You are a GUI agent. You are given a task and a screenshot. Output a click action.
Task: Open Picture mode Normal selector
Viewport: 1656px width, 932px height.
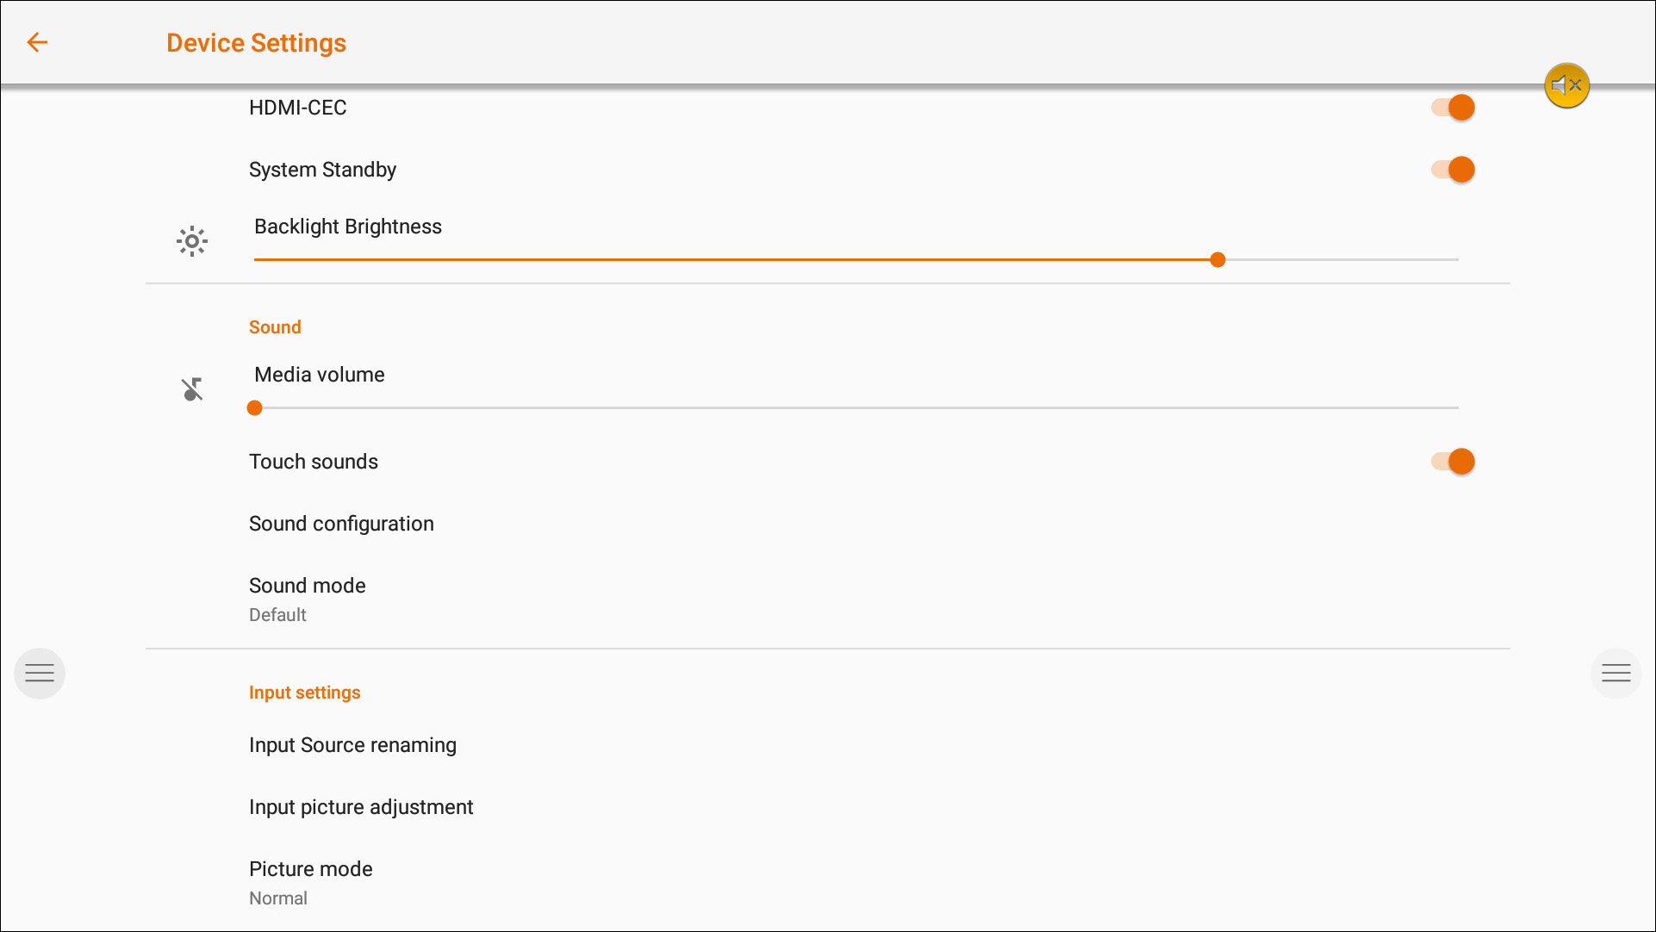coord(310,882)
